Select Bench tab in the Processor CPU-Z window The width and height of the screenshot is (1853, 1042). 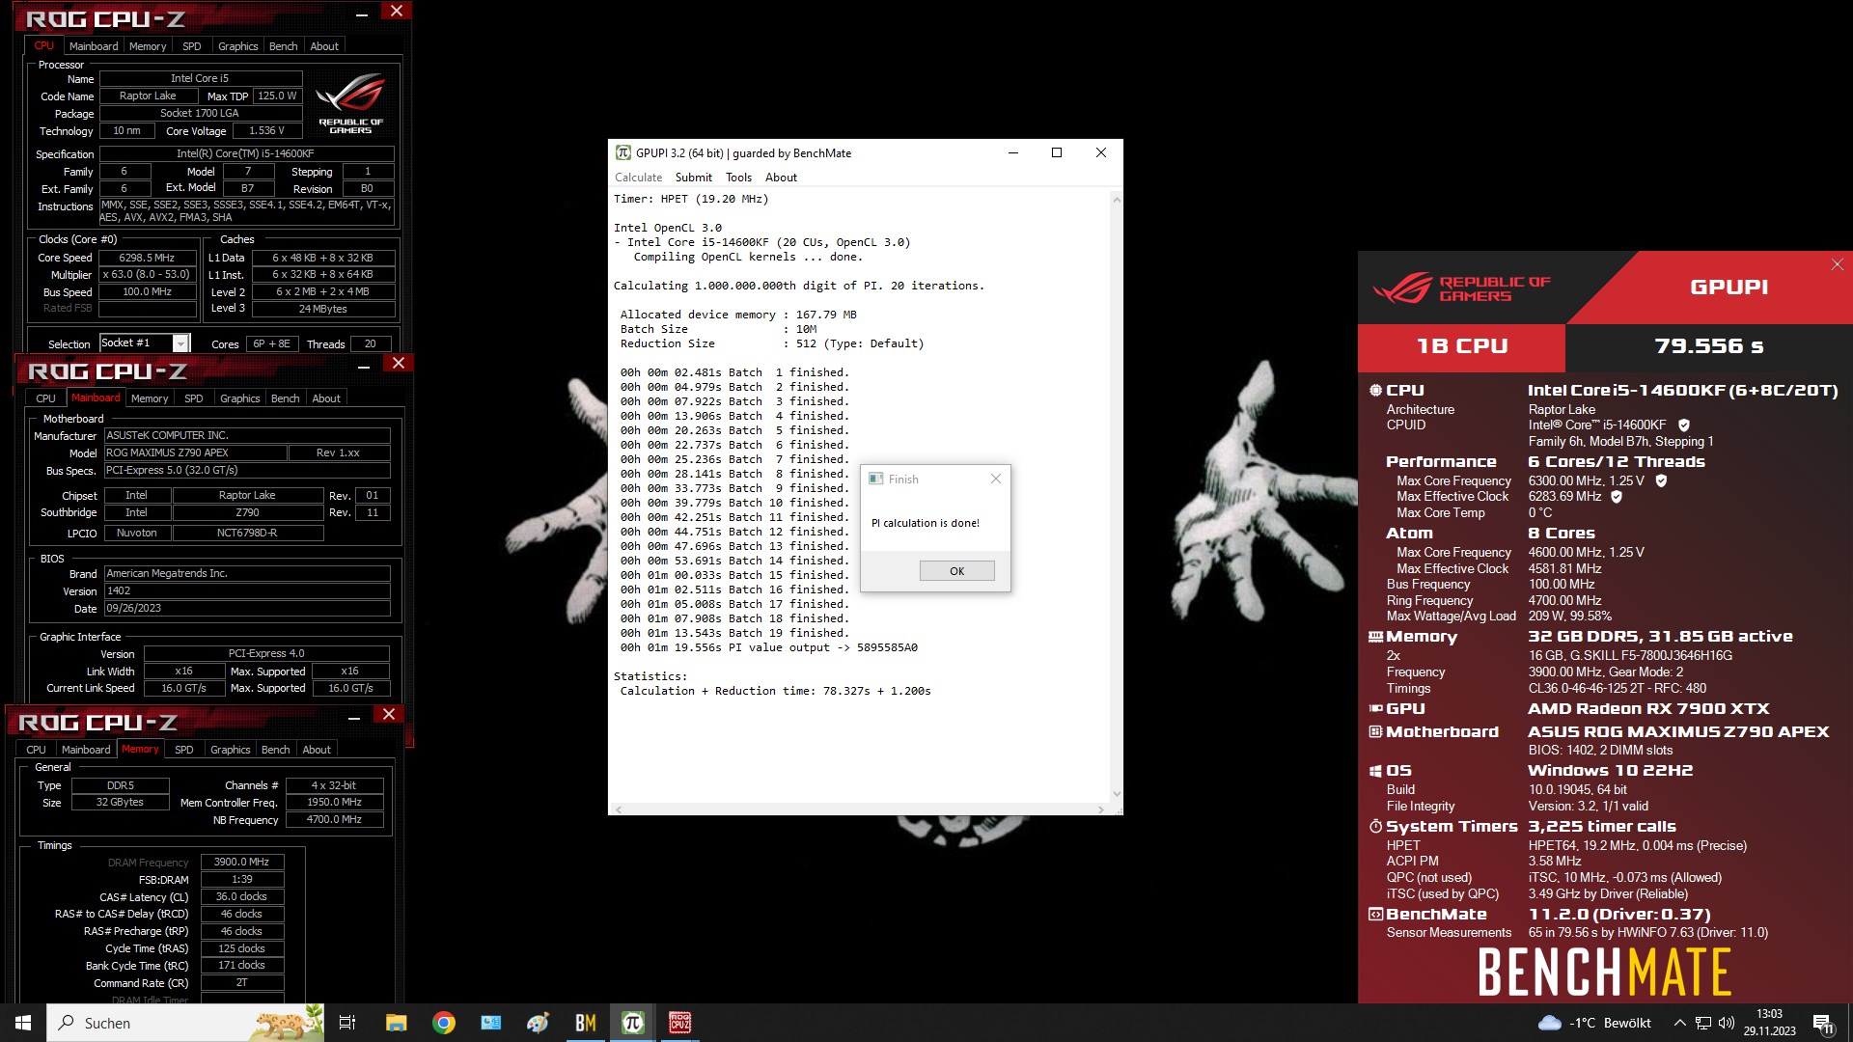point(283,46)
